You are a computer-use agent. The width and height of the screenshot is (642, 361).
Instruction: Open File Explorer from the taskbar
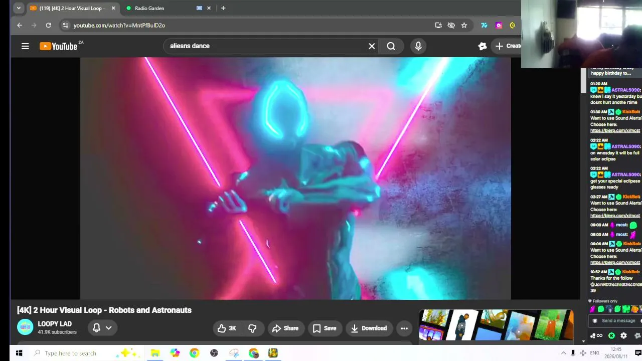tap(155, 353)
